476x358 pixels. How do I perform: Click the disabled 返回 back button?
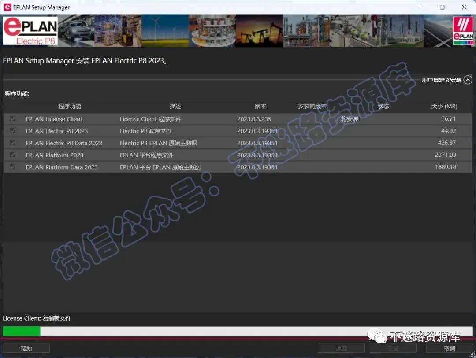[341, 348]
